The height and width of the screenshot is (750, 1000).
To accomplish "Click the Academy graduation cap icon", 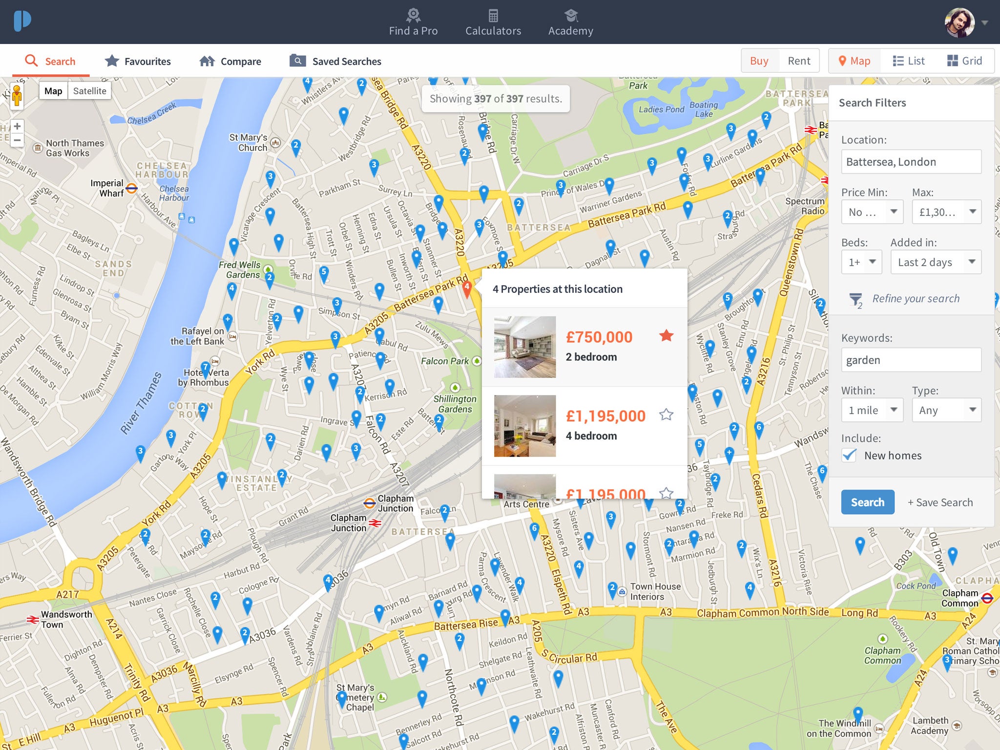I will pyautogui.click(x=570, y=15).
